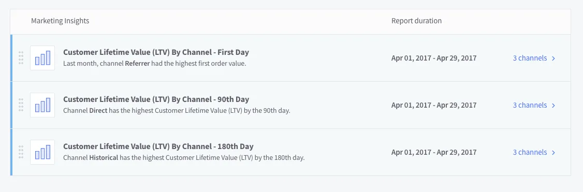
Task: Click the 'Channel Historical has the highest' description
Action: 184,158
